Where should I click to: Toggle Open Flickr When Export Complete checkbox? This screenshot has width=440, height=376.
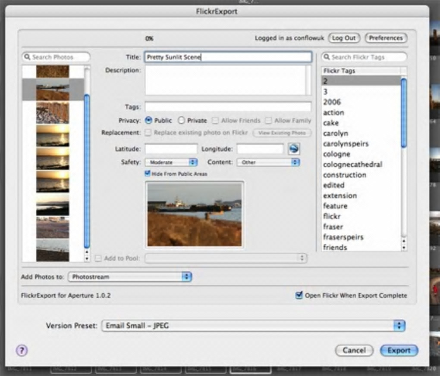point(299,295)
